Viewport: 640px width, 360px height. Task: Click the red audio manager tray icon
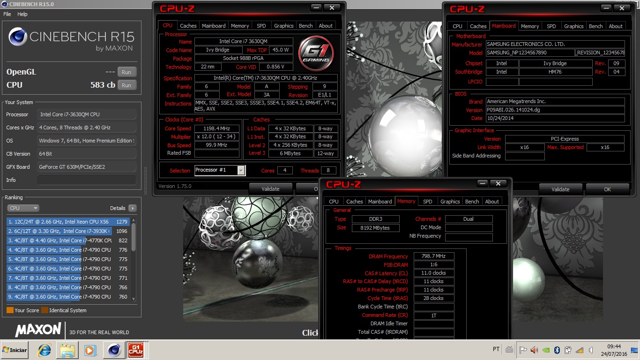click(x=535, y=350)
